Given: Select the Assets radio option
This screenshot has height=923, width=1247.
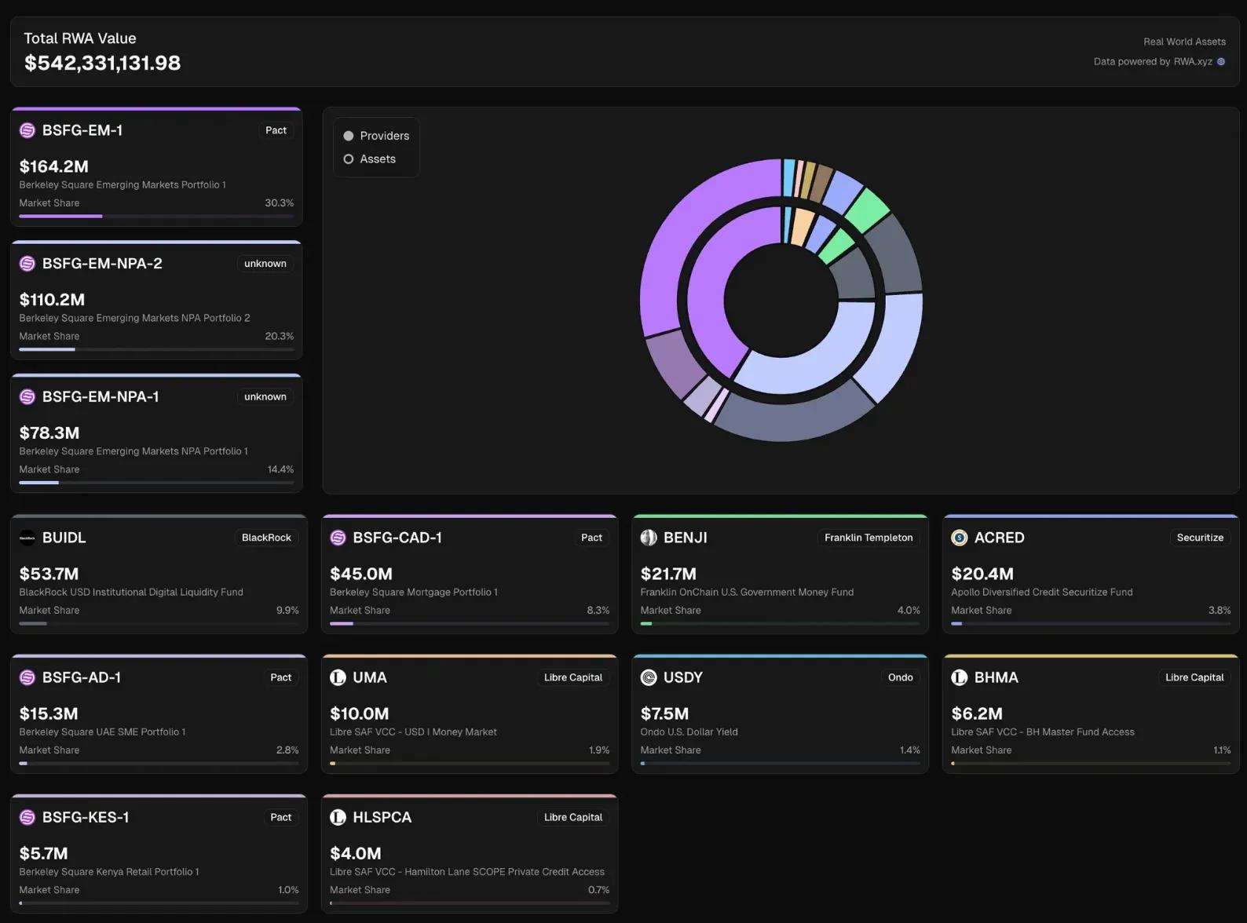Looking at the screenshot, I should coord(349,159).
